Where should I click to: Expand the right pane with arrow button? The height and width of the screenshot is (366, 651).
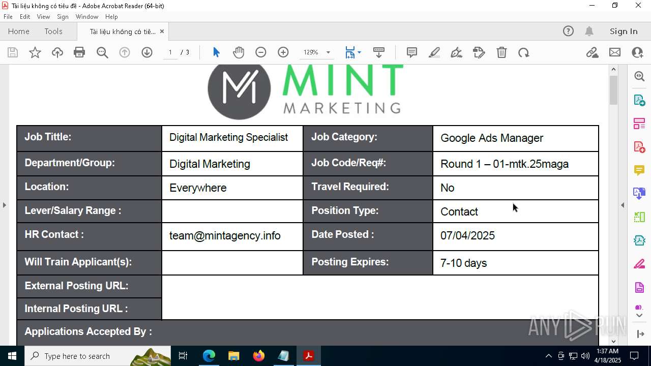coord(639,334)
